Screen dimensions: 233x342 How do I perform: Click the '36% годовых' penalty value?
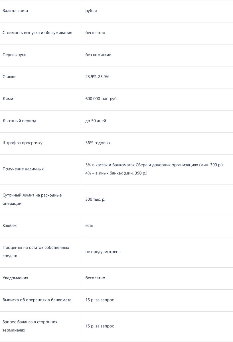(98, 143)
